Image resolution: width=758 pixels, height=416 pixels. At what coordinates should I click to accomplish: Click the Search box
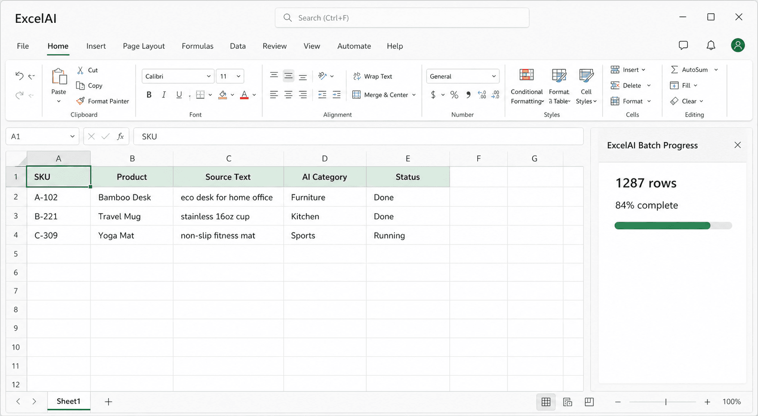point(402,18)
